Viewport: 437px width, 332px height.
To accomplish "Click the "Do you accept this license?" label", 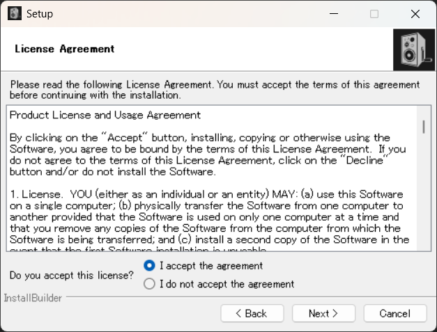I will [x=72, y=275].
